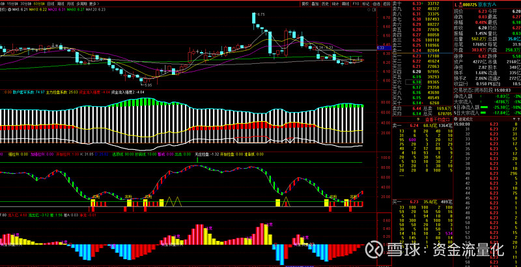This screenshot has height=267, width=521.
Task: Click the 5日大宗流入 -17.84亿 row
Action: [x=487, y=113]
